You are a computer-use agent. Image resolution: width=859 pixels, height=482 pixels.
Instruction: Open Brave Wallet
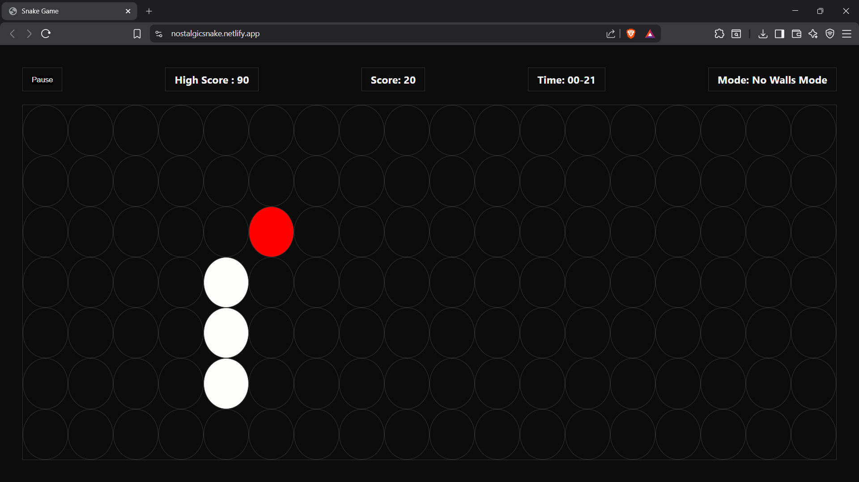[796, 34]
